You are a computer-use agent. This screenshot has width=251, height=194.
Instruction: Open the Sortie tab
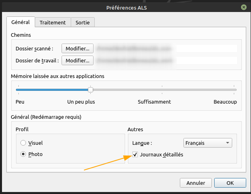[x=83, y=22]
